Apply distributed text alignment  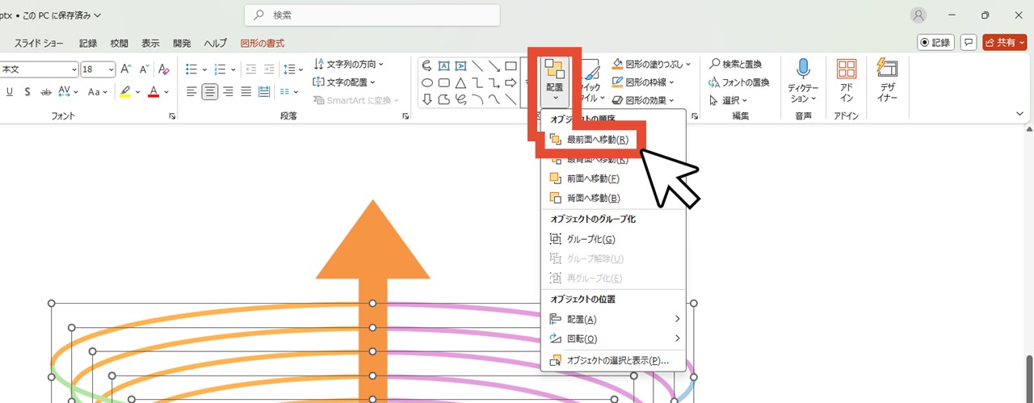(263, 92)
